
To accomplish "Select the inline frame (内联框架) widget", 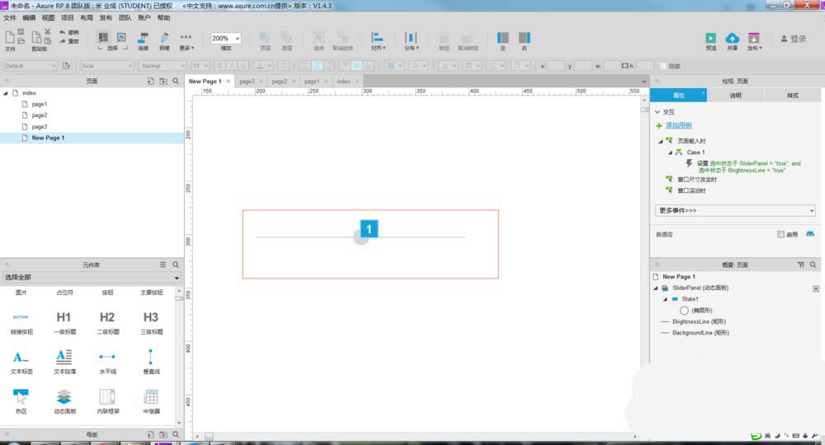I will tap(108, 401).
